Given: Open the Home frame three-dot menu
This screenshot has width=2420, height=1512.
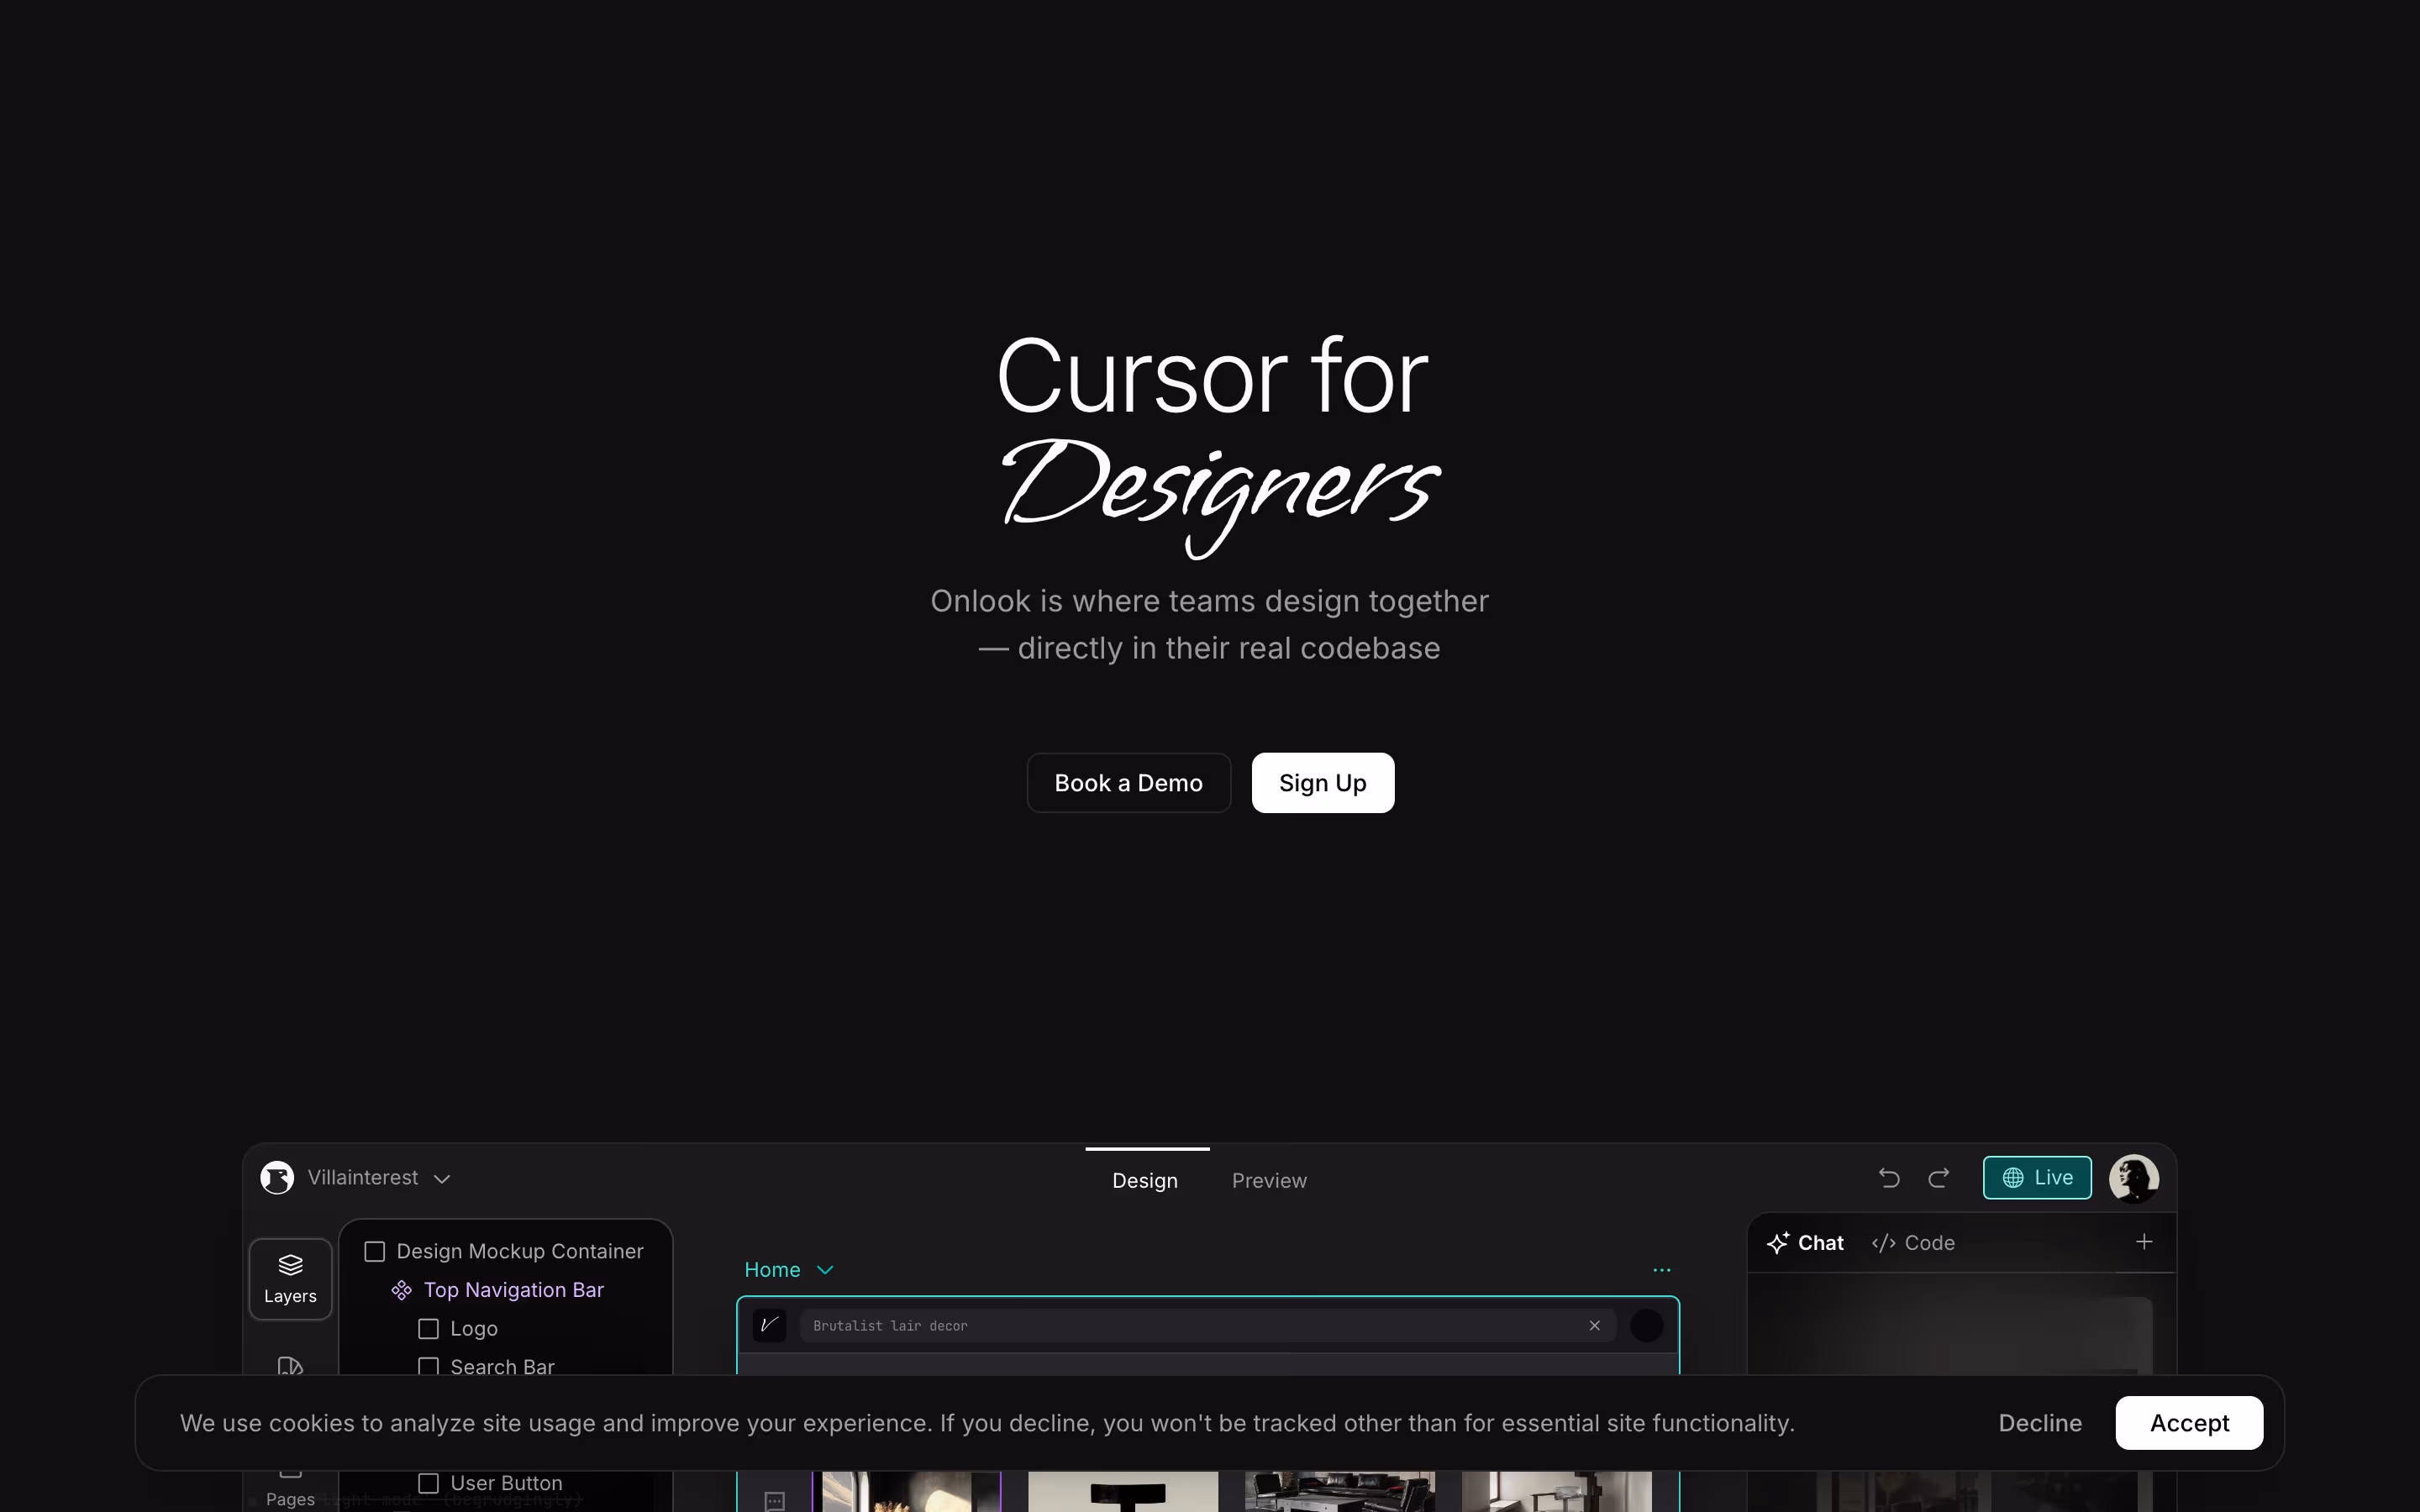Looking at the screenshot, I should point(1662,1270).
